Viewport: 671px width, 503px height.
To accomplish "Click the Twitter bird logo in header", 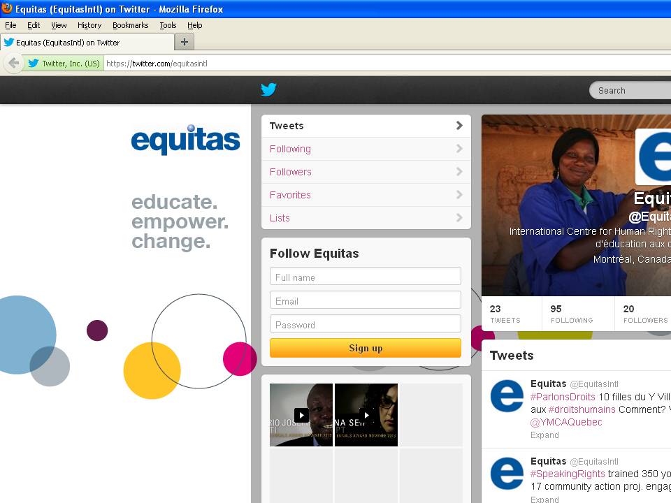I will (268, 89).
